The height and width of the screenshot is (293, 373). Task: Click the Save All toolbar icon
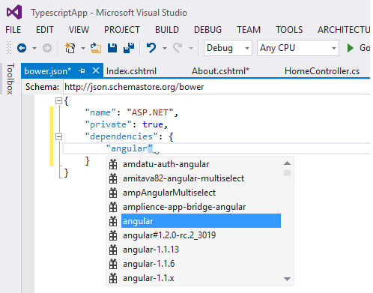129,48
